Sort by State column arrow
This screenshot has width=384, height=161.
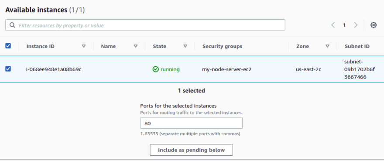pos(185,46)
